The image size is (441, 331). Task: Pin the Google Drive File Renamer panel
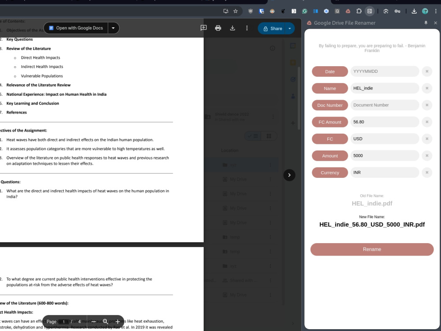coord(426,23)
